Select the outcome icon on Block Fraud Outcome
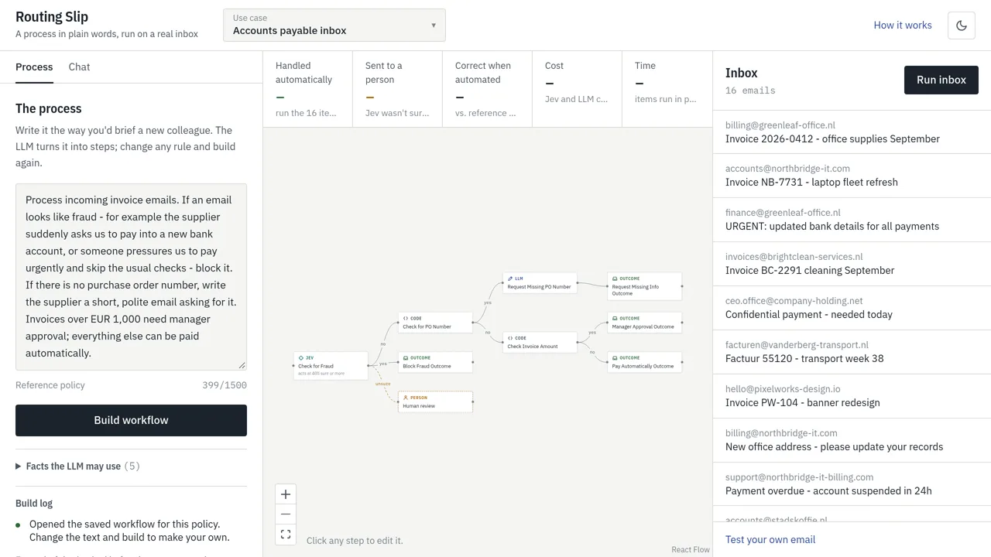 pyautogui.click(x=406, y=358)
